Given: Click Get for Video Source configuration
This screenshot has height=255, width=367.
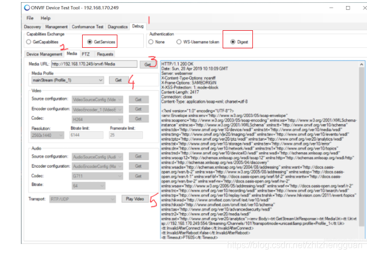Looking at the screenshot, I should coord(138,99).
